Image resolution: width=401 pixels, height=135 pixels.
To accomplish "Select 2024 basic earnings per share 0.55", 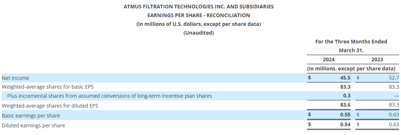I will (x=345, y=115).
